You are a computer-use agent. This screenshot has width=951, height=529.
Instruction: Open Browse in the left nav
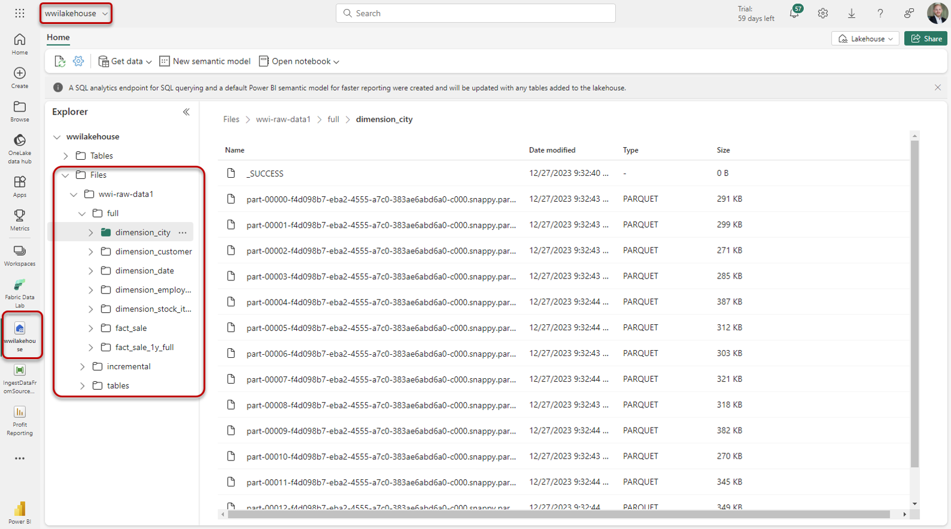click(20, 112)
